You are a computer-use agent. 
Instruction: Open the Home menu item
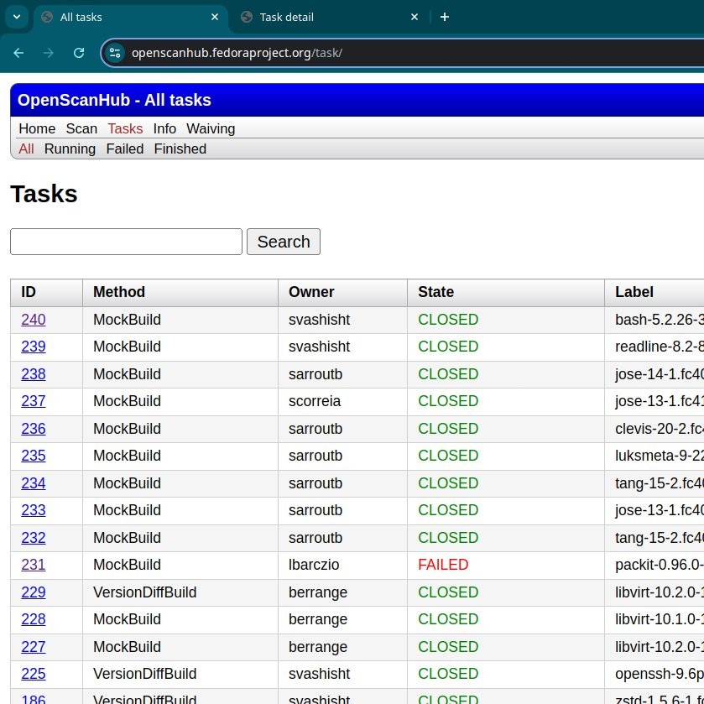pos(37,129)
